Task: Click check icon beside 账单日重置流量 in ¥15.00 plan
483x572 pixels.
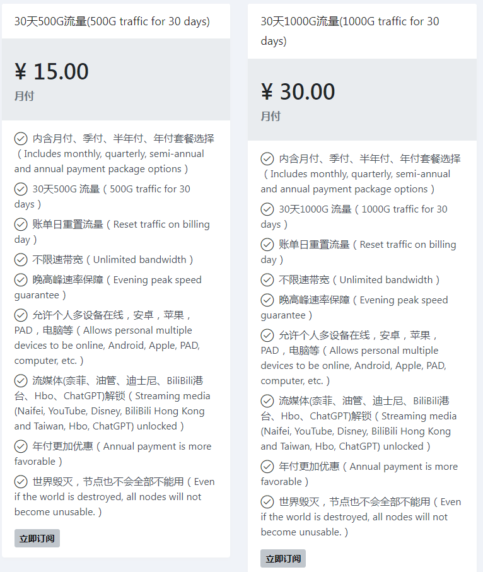Action: [x=21, y=225]
